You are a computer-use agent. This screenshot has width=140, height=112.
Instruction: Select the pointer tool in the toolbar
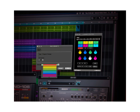(100, 18)
